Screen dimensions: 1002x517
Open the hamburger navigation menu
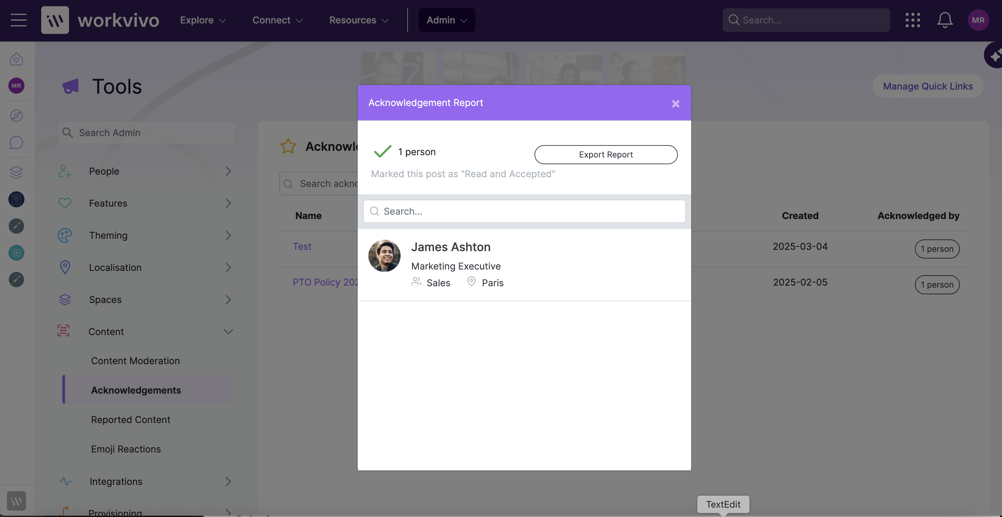coord(18,20)
